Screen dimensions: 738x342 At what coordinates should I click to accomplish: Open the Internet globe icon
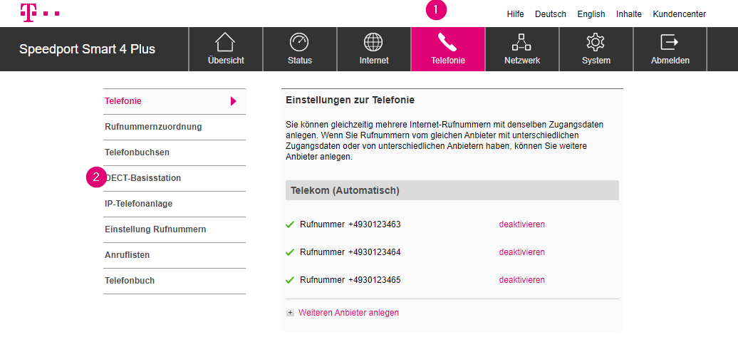coord(374,43)
